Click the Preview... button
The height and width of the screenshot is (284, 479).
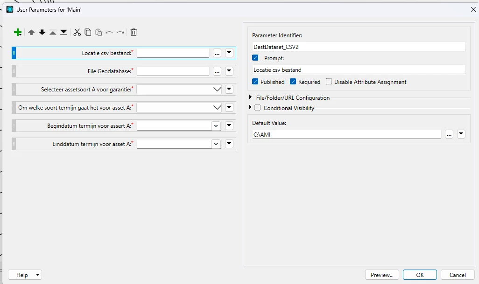click(x=382, y=275)
